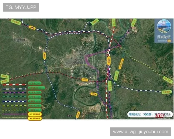Click the green label ending the yellow-green dotted line
The height and width of the screenshot is (139, 174).
(167, 80)
